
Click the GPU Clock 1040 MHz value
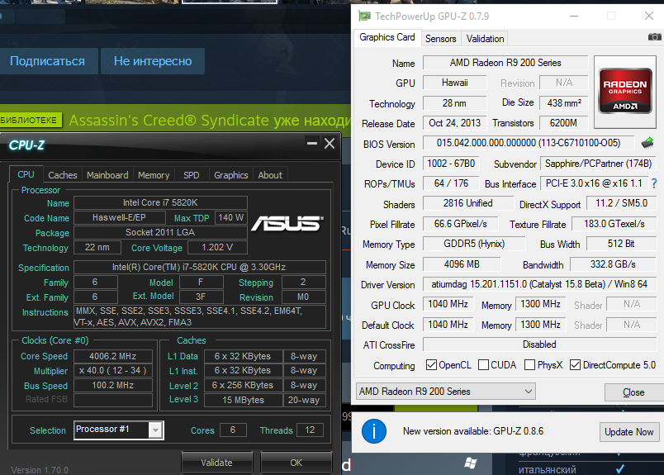(448, 304)
